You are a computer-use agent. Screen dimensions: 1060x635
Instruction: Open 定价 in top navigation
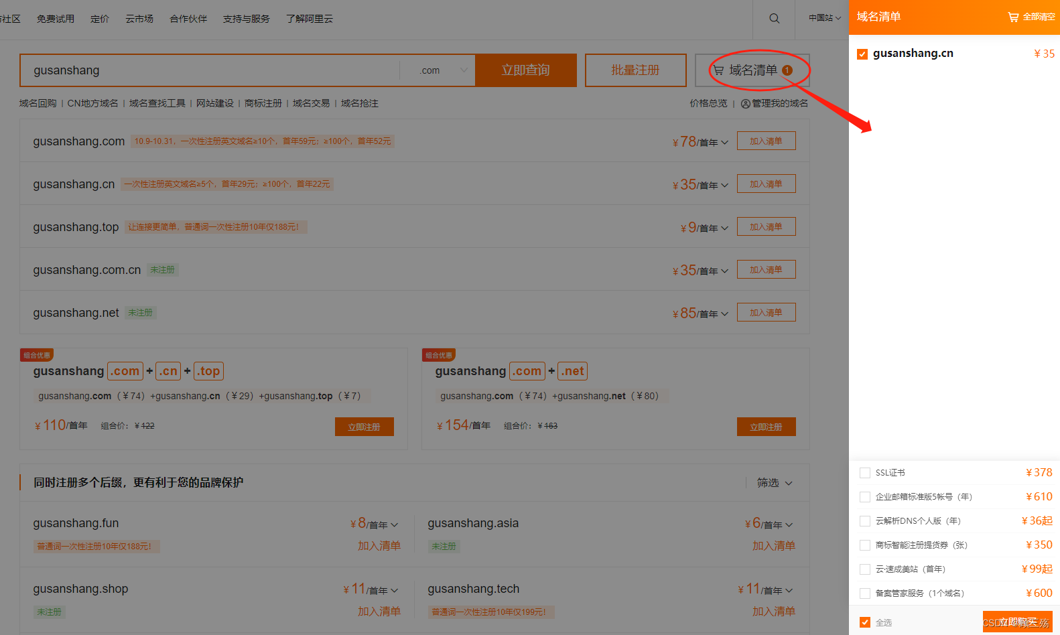100,19
